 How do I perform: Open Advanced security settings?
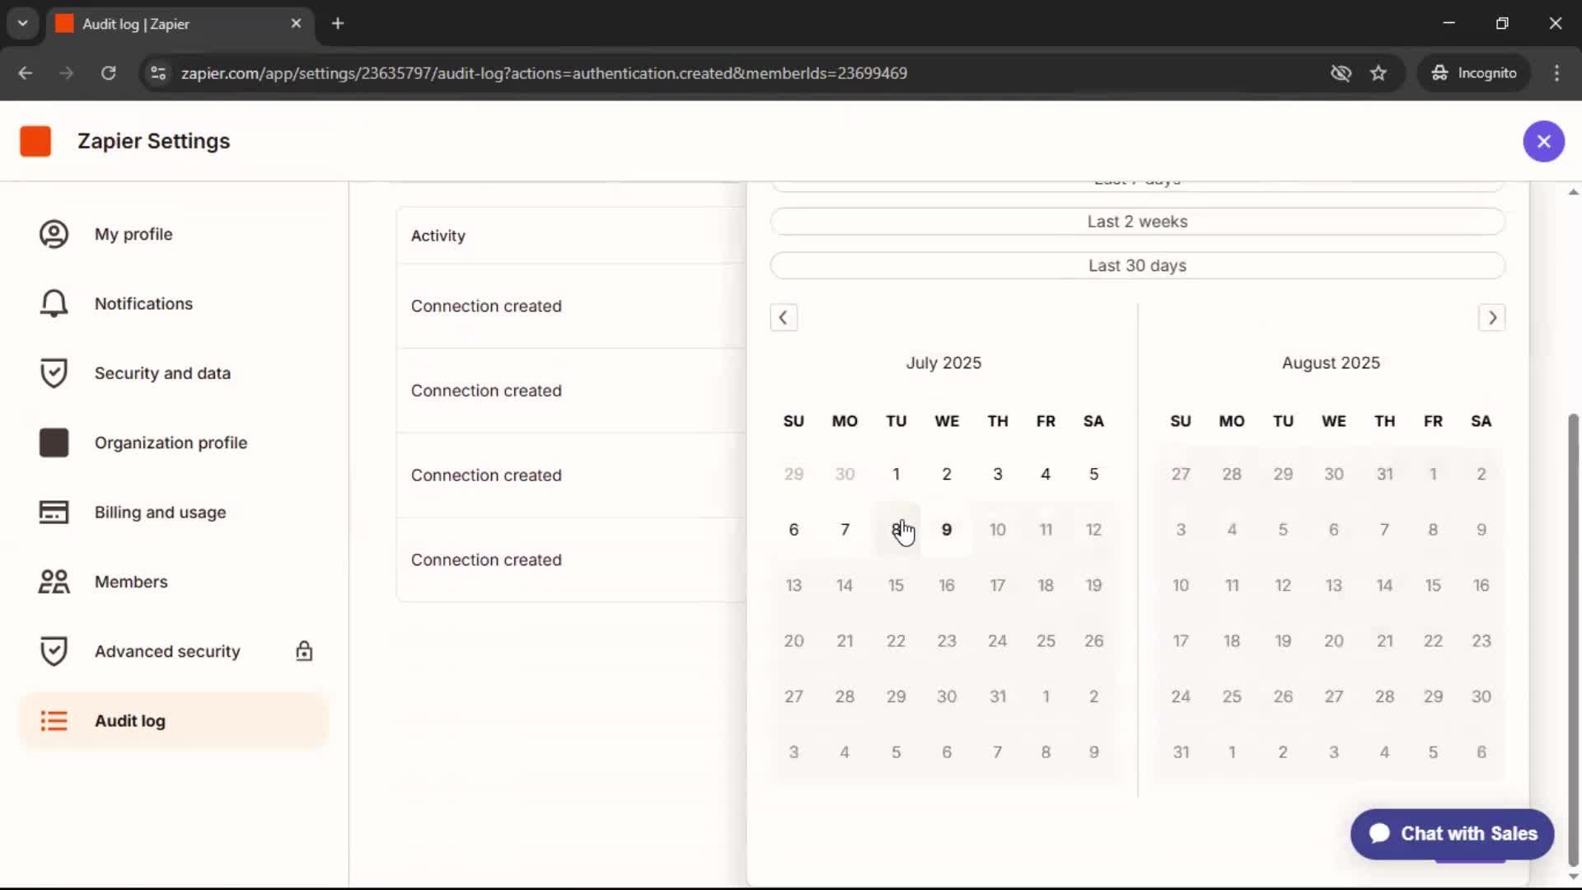174,651
